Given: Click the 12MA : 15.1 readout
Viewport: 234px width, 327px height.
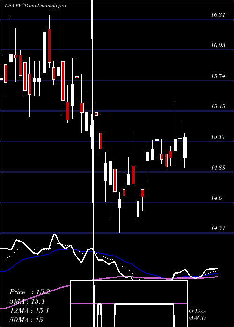Looking at the screenshot, I should point(29,311).
